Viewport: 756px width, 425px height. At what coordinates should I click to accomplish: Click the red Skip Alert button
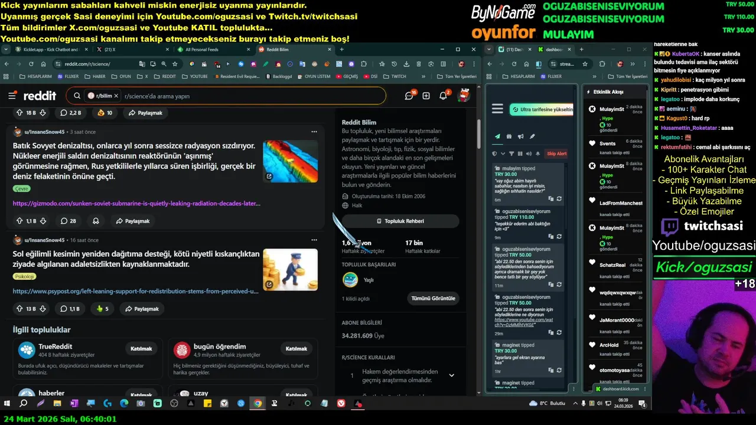point(556,153)
